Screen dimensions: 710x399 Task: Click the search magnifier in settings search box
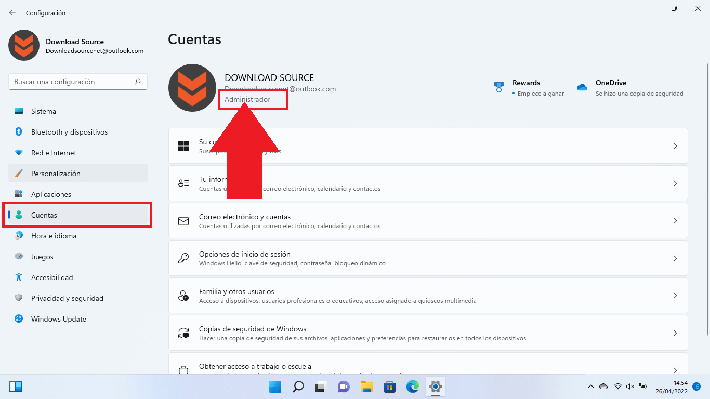[138, 82]
